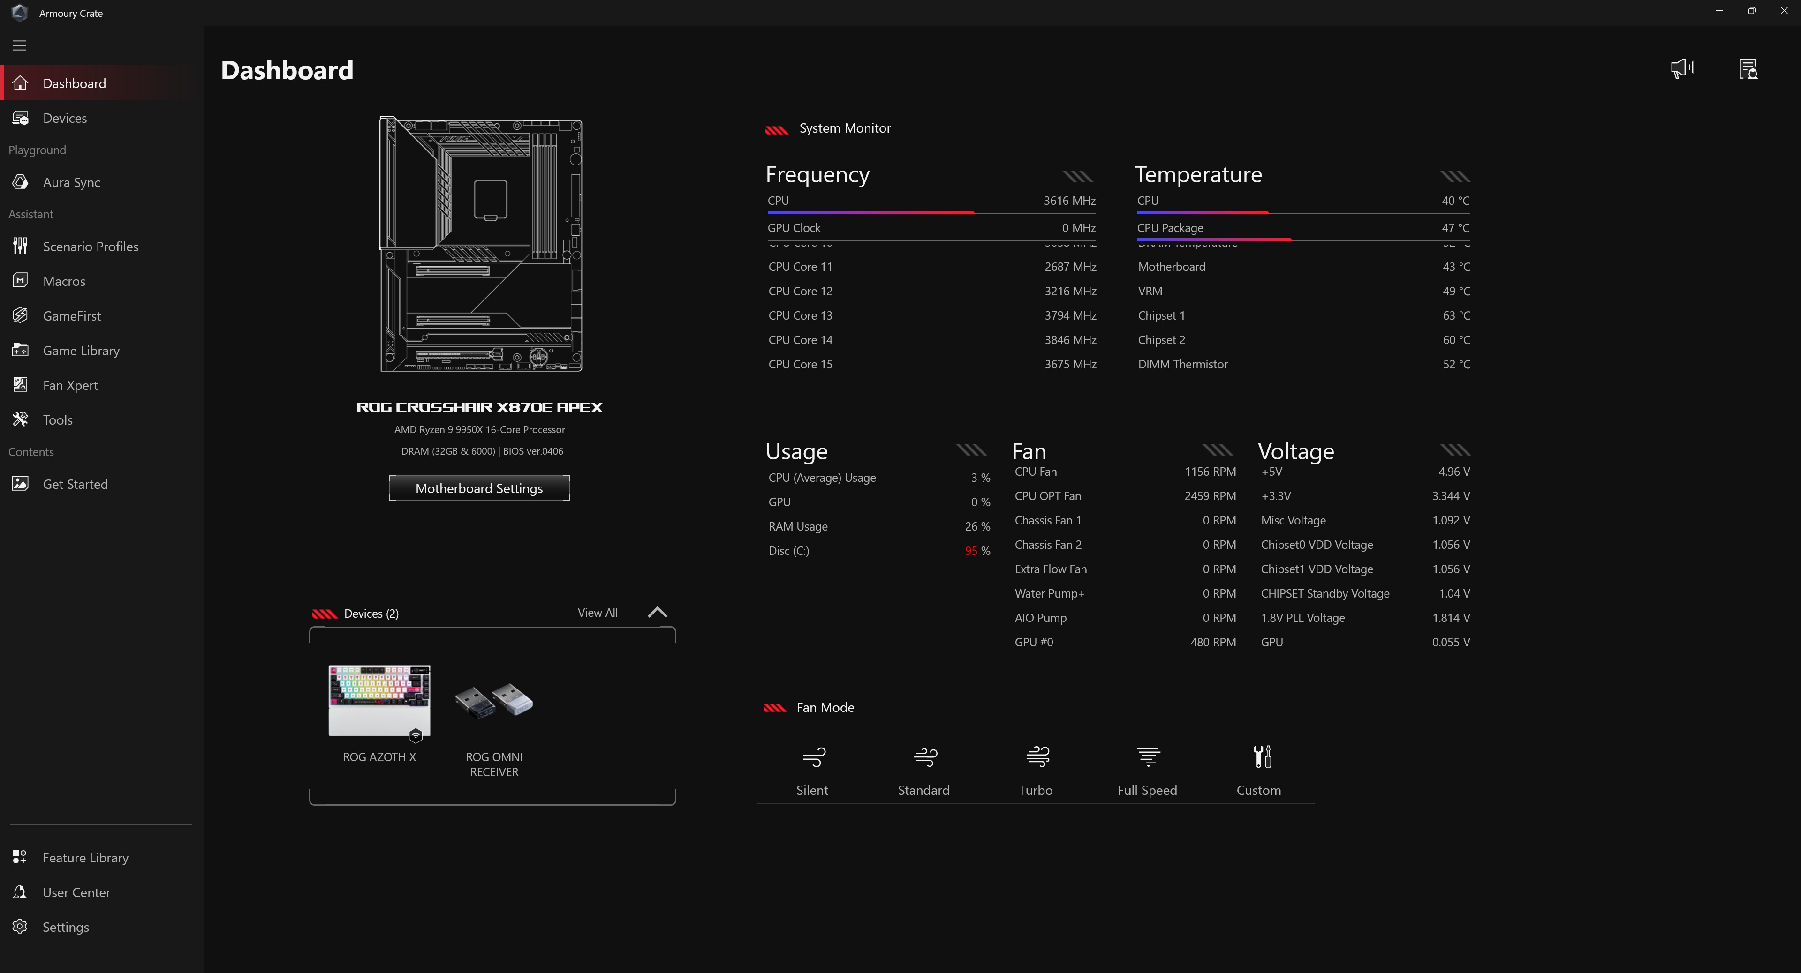
Task: Open Tools label in sidebar
Action: 57,420
